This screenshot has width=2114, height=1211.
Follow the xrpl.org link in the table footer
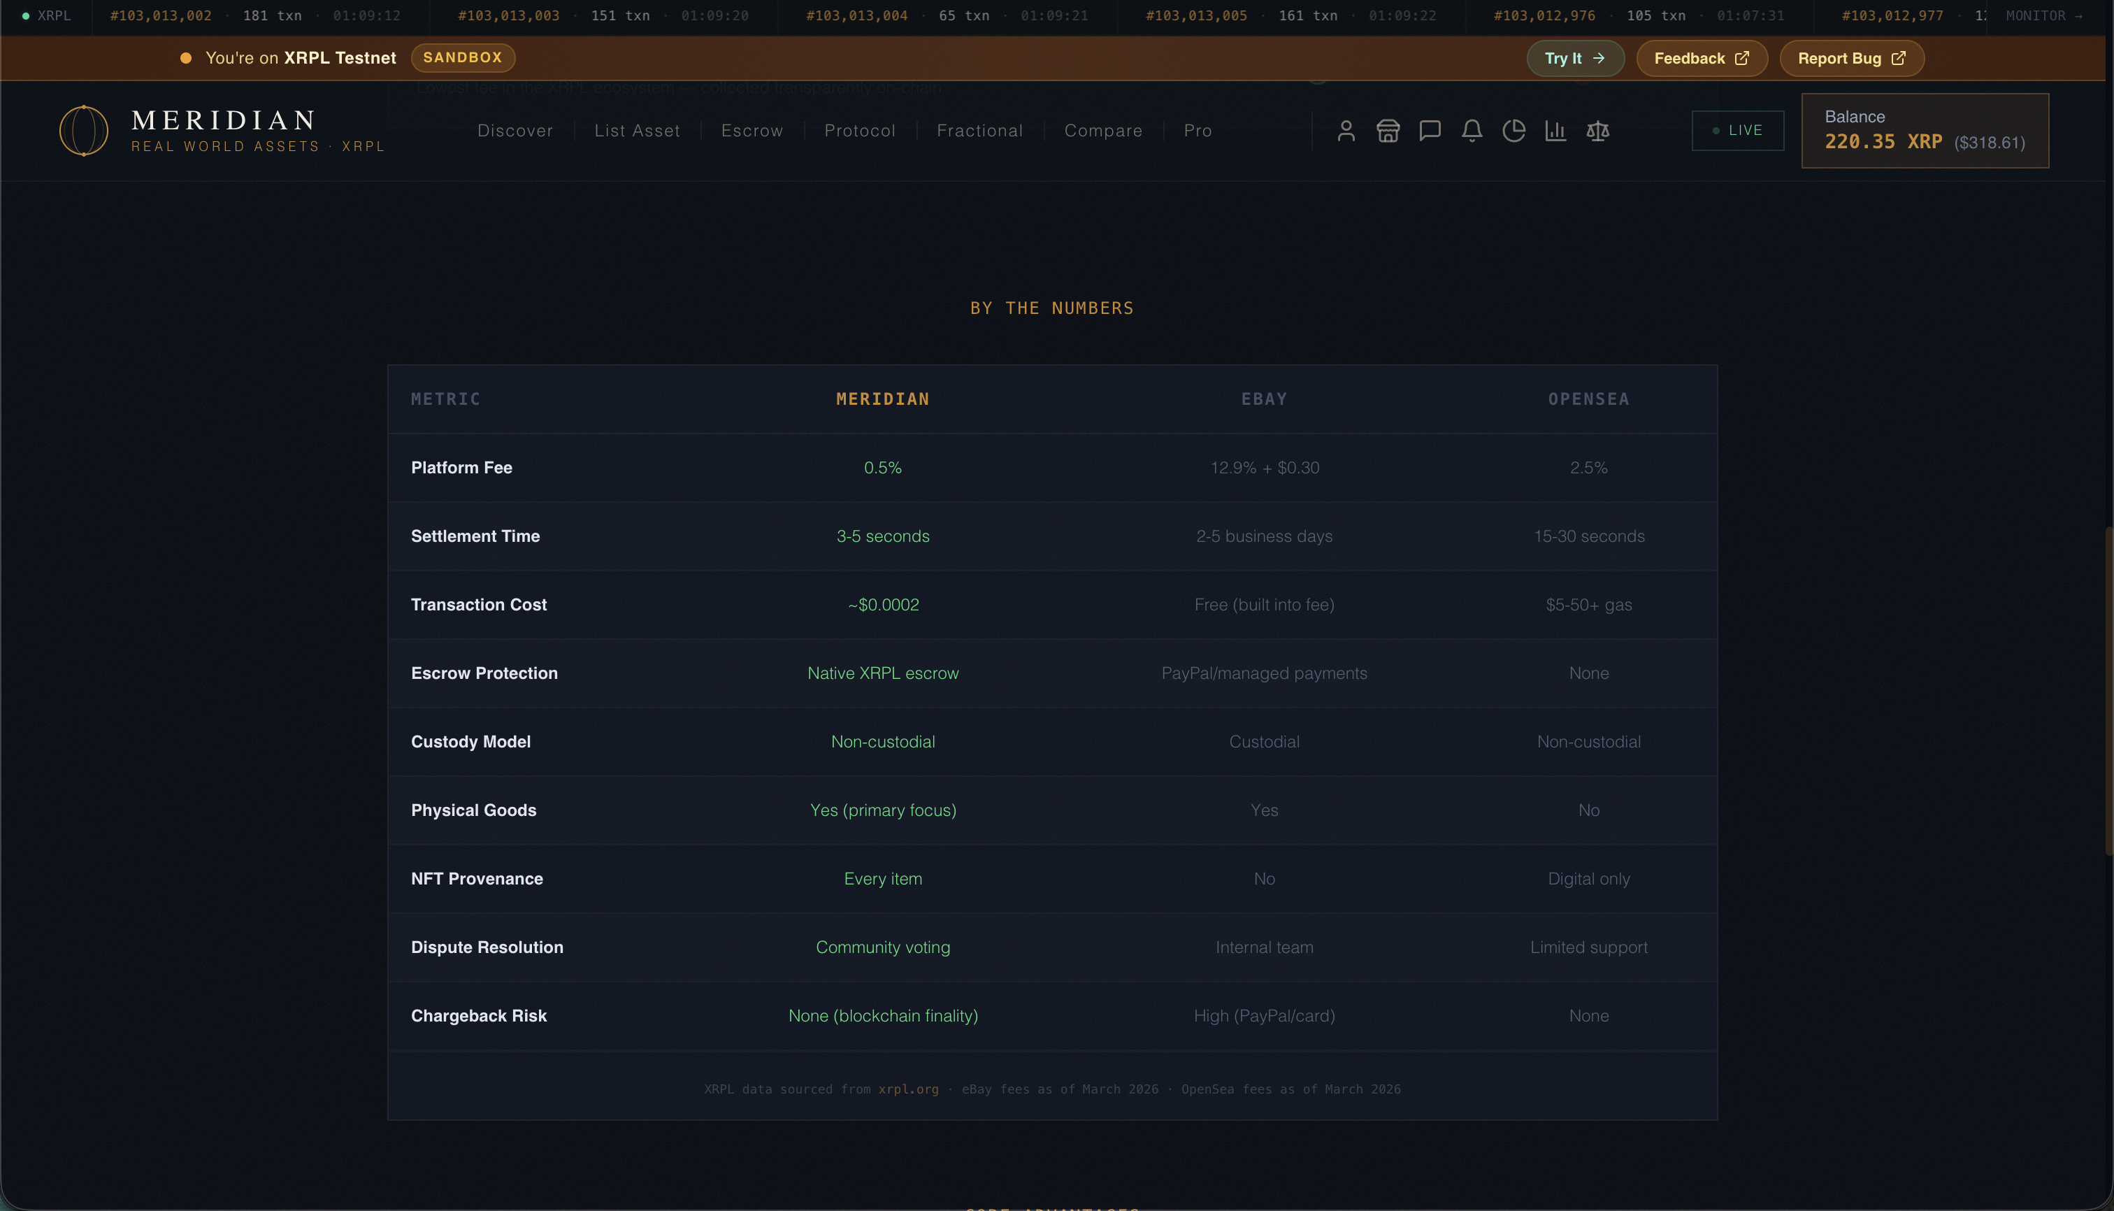click(x=908, y=1089)
